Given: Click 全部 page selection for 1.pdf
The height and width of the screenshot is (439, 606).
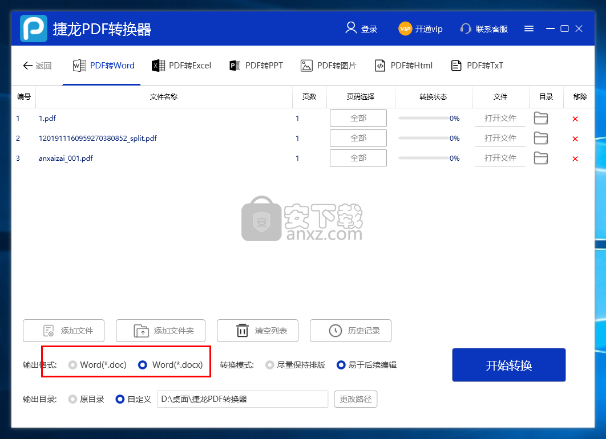Looking at the screenshot, I should 358,118.
